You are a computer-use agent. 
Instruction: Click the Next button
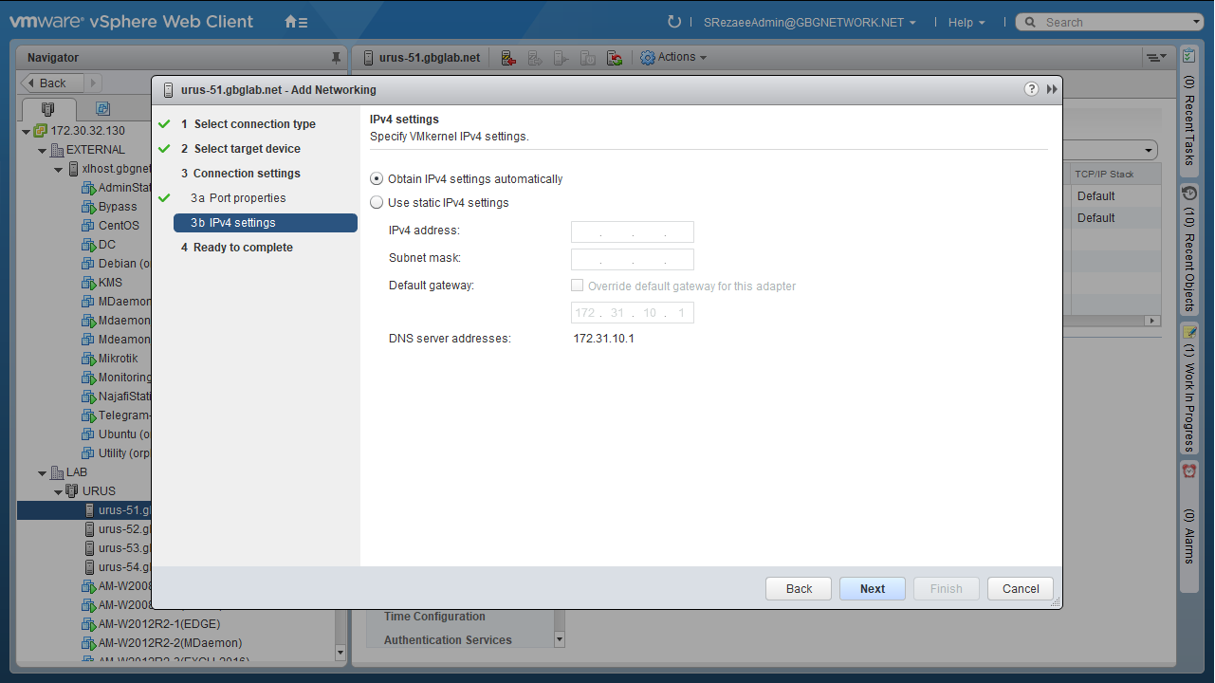tap(872, 588)
